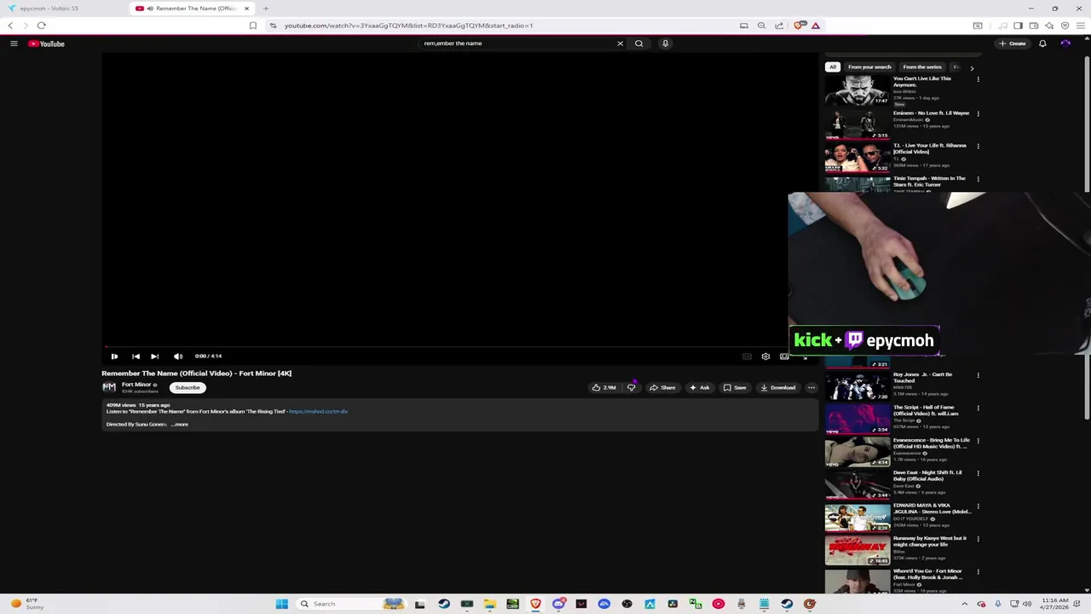1091x614 pixels.
Task: Close the Remember The Name browser tab
Action: coord(246,9)
